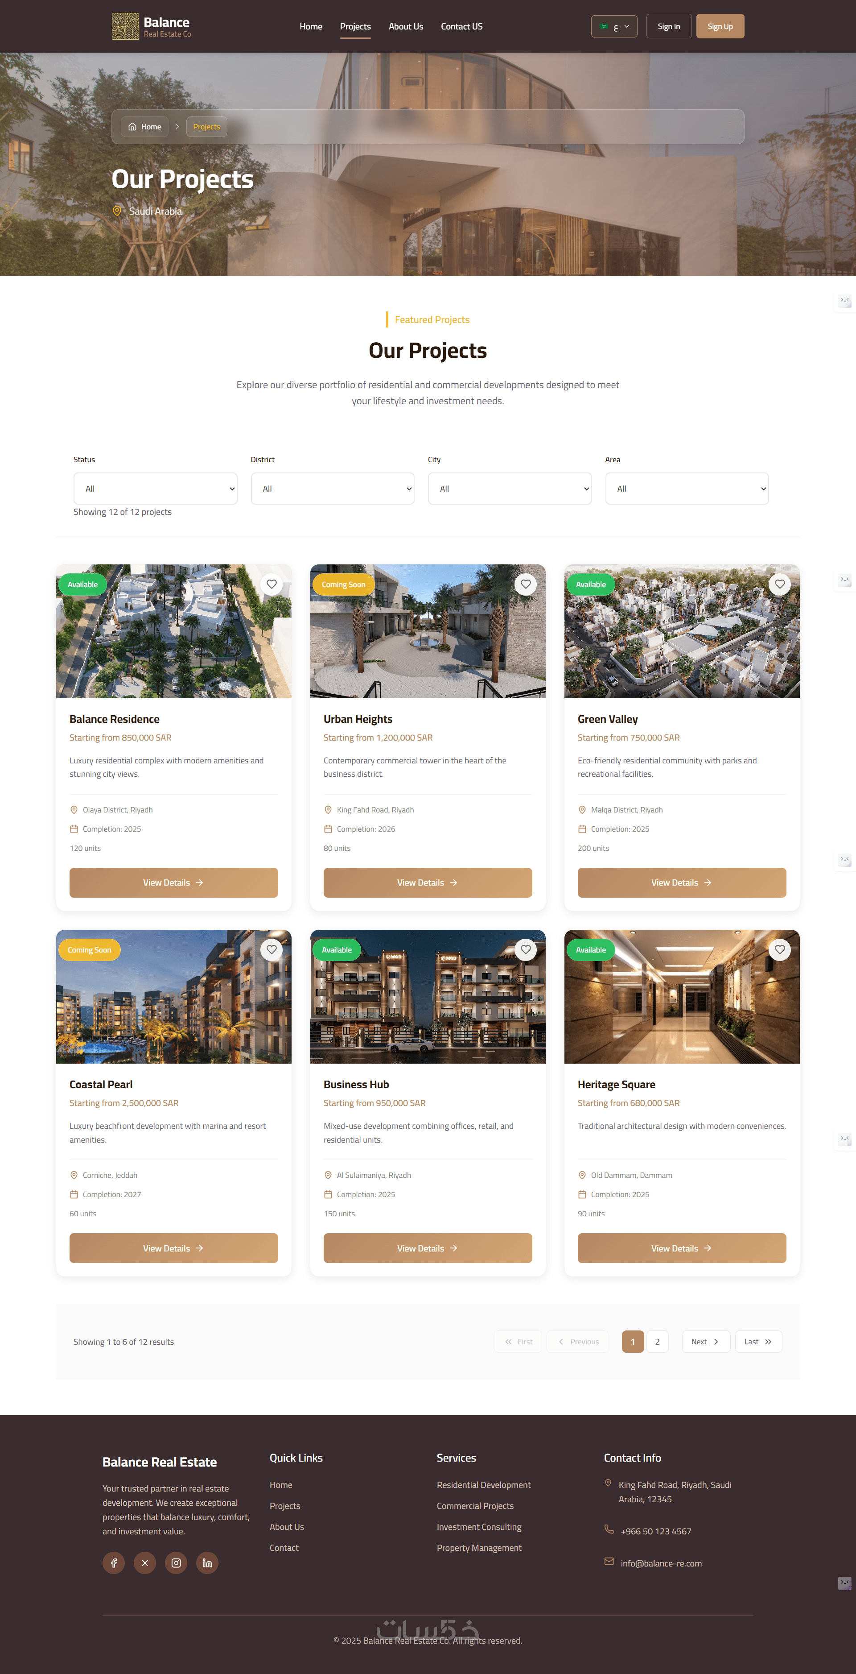Open the X social media icon
Image resolution: width=856 pixels, height=1674 pixels.
coord(145,1563)
